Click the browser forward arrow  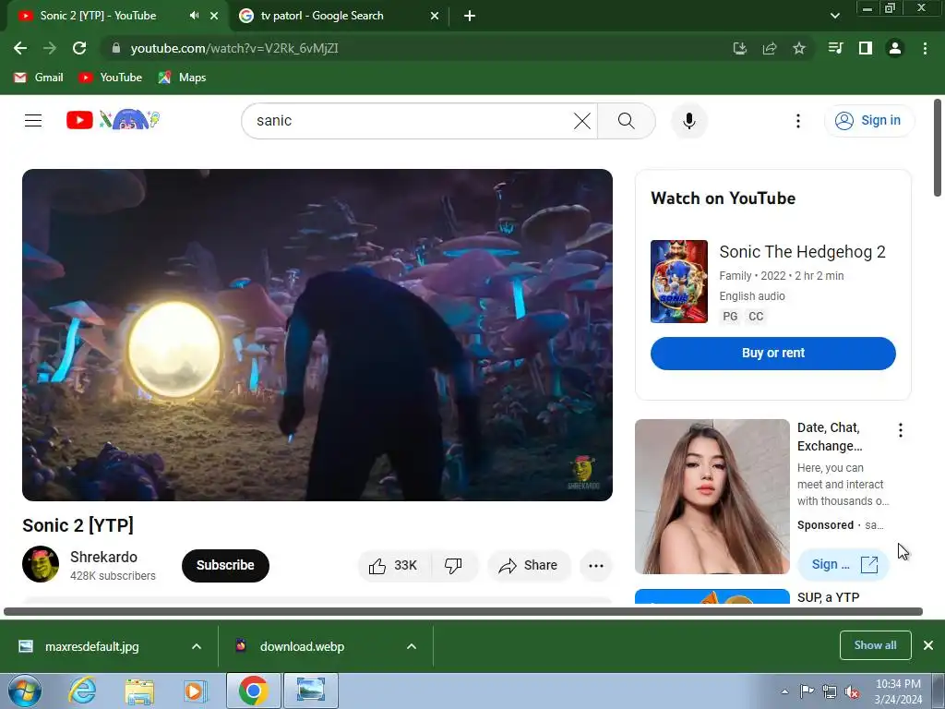(50, 48)
